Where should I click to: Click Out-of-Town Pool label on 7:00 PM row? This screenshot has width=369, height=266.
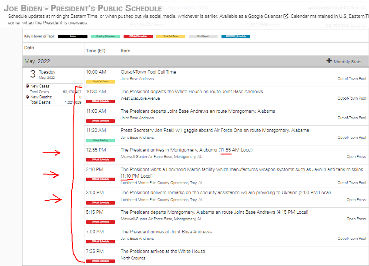pyautogui.click(x=352, y=239)
